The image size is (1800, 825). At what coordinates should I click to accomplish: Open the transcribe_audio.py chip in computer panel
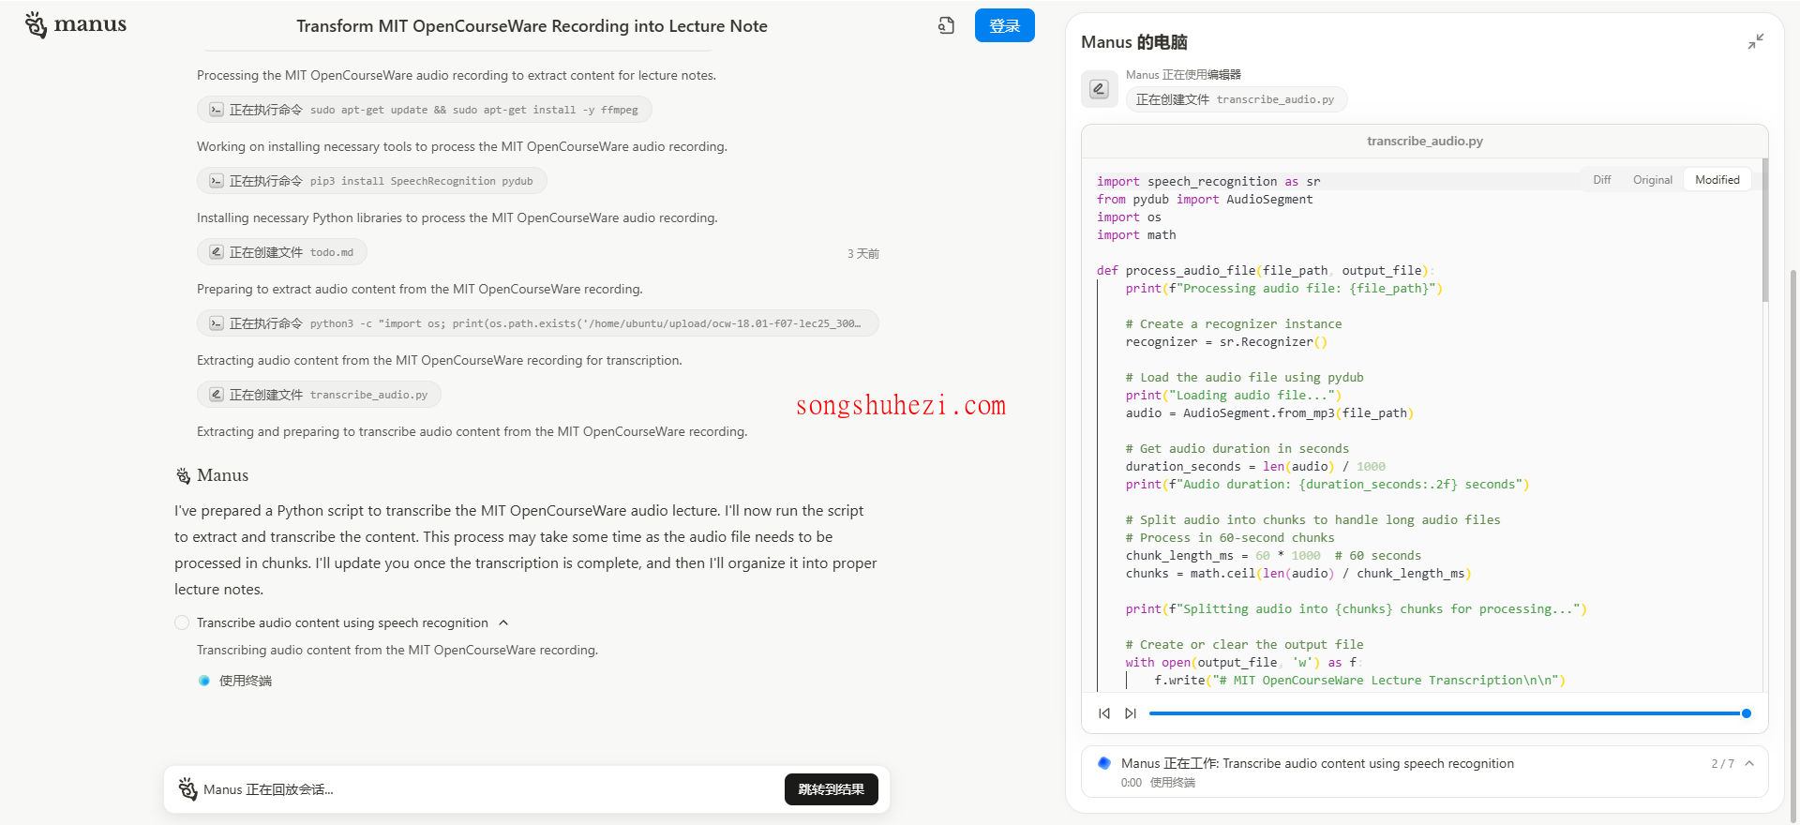pyautogui.click(x=1236, y=99)
